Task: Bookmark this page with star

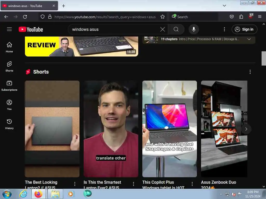Action: pyautogui.click(x=163, y=17)
